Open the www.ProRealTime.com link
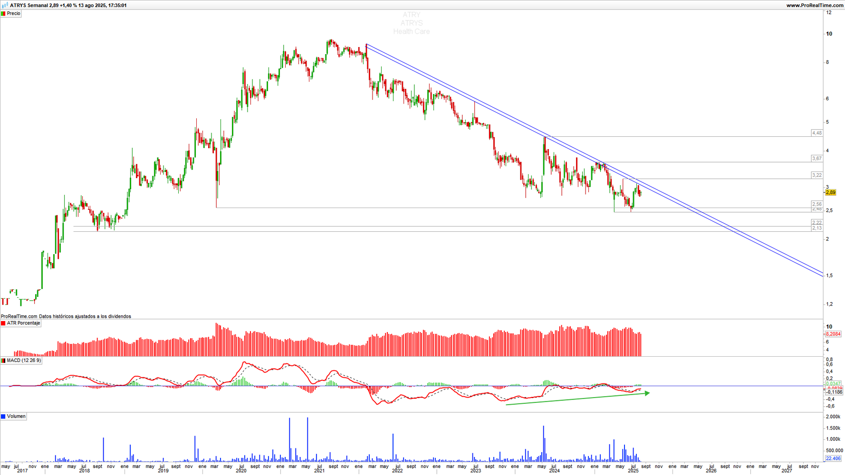Viewport: 845px width, 475px height. [x=815, y=5]
